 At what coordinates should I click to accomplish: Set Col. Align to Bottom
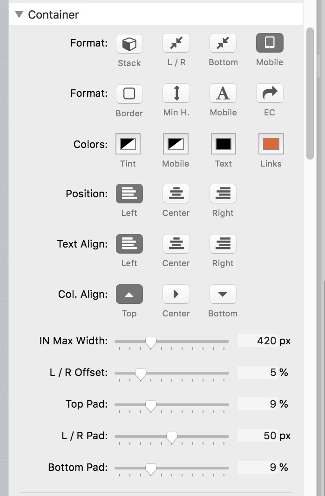[223, 294]
